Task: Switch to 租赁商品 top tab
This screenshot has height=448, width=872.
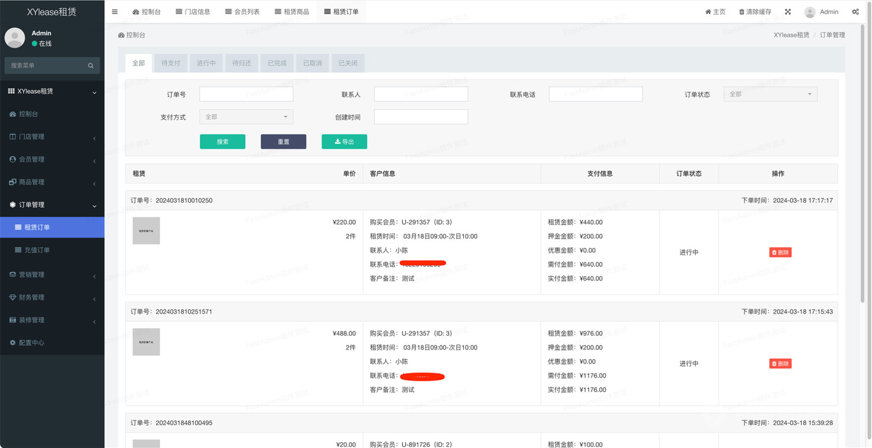Action: (292, 11)
